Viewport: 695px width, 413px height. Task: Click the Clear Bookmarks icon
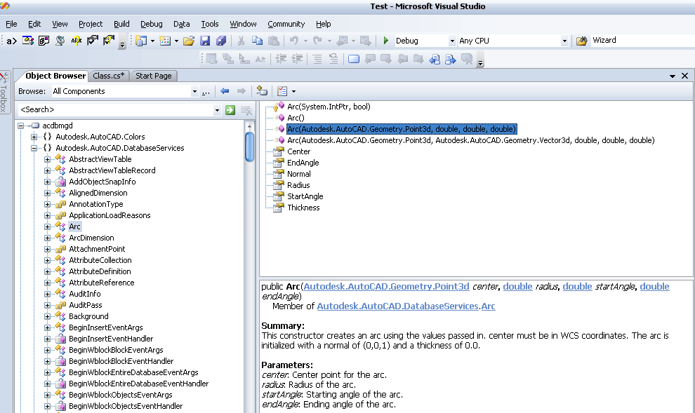point(467,59)
